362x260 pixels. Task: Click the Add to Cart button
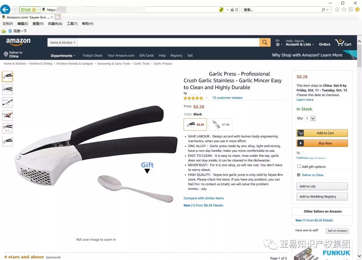click(322, 133)
